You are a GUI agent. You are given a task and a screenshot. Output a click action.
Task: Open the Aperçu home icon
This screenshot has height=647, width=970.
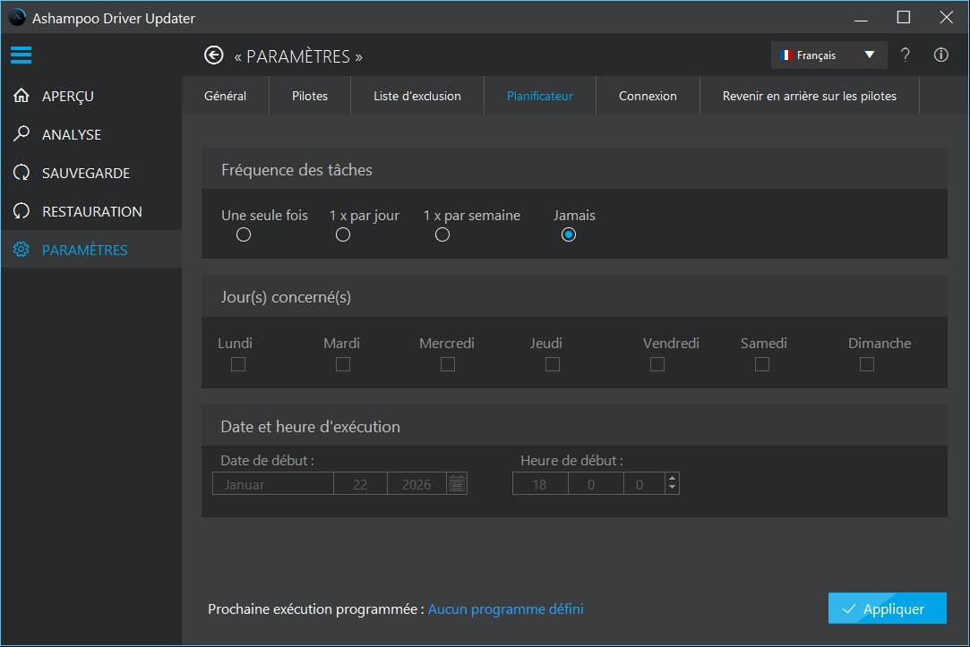tap(21, 96)
